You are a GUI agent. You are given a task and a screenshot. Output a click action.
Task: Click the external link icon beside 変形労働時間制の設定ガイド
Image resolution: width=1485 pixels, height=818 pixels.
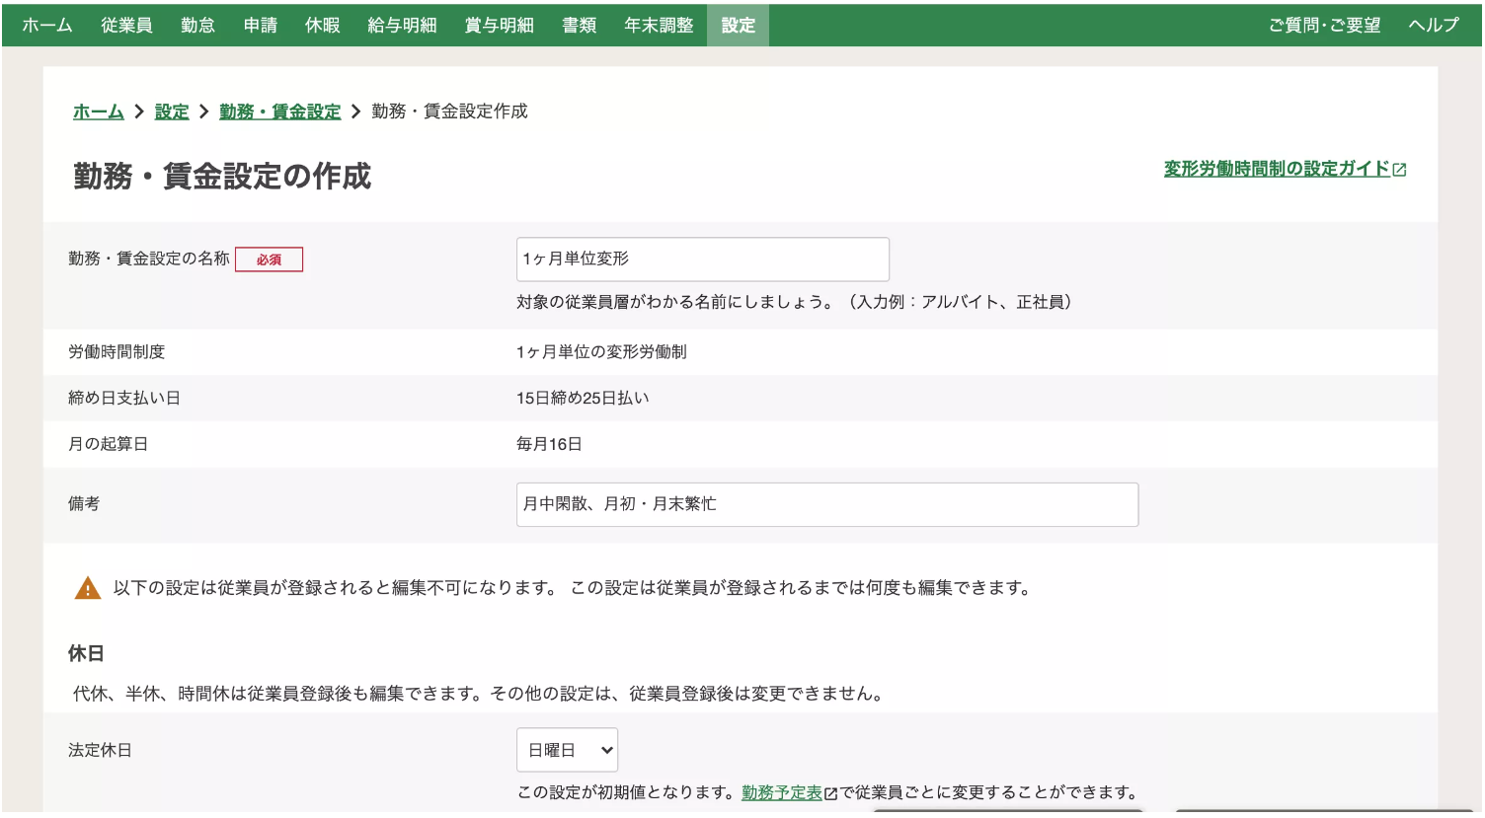(x=1399, y=169)
